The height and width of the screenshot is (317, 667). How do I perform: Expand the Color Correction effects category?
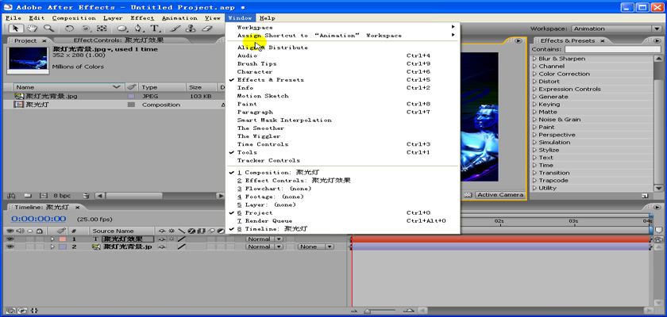tap(535, 74)
